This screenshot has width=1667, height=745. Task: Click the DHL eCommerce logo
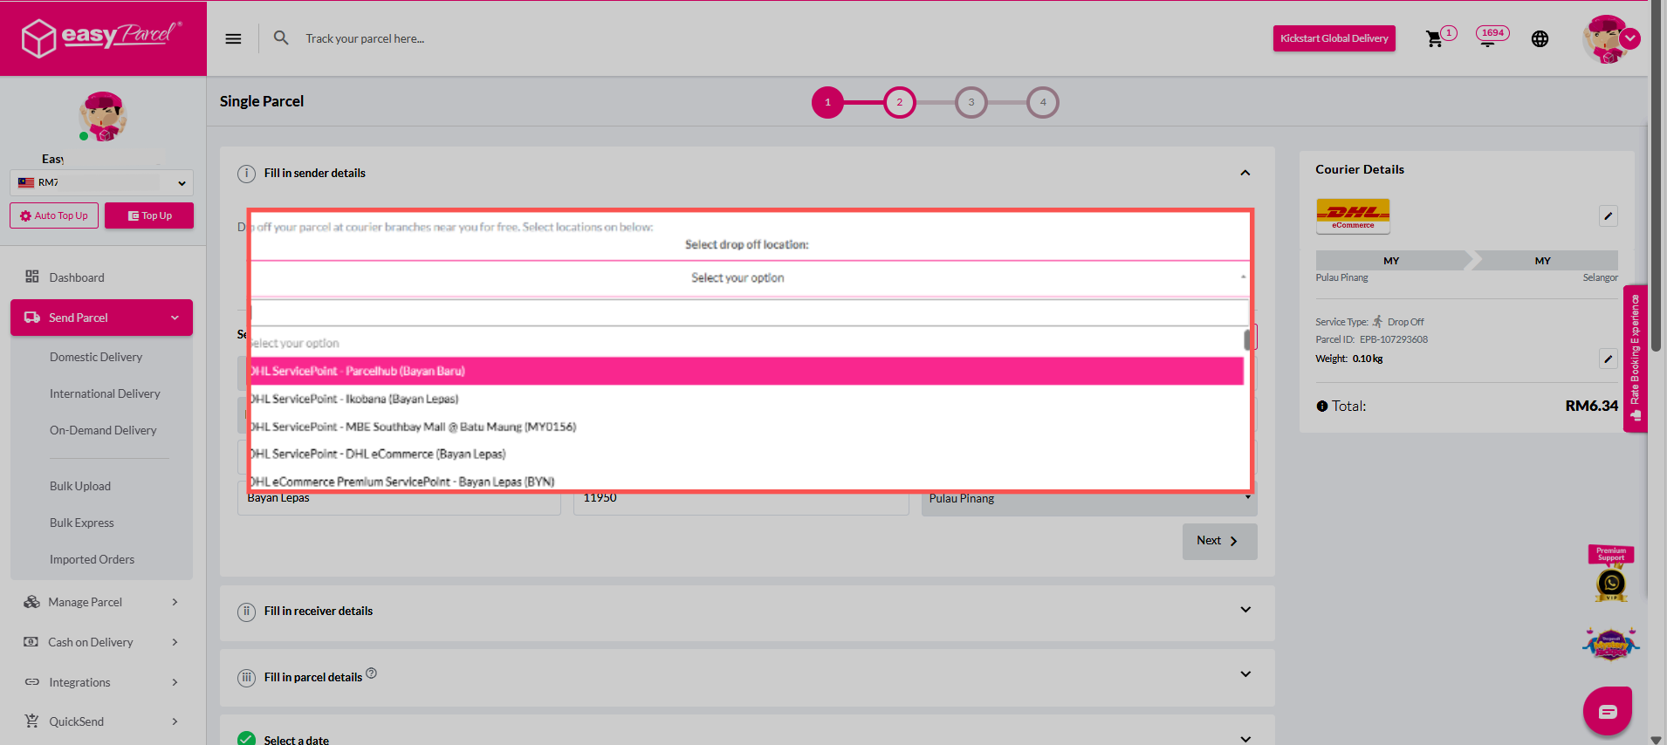coord(1353,216)
